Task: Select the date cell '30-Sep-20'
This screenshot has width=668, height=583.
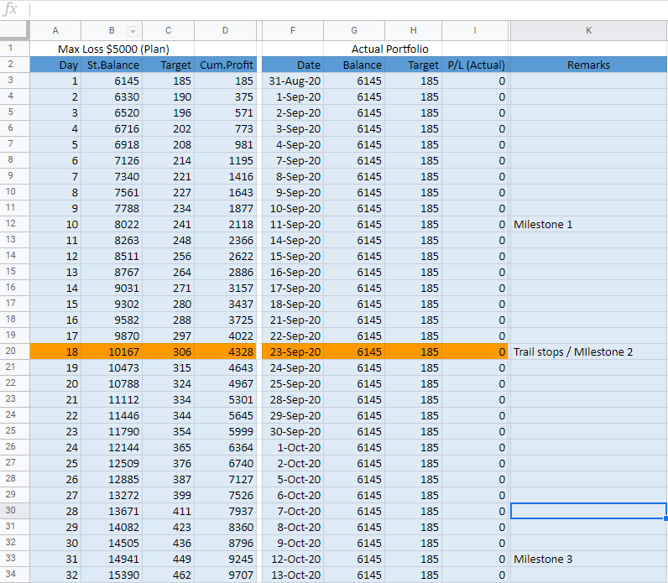Action: 293,431
